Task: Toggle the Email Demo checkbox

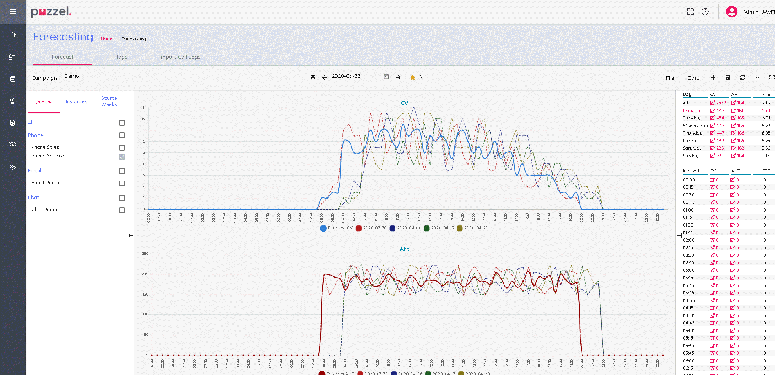Action: click(x=122, y=183)
